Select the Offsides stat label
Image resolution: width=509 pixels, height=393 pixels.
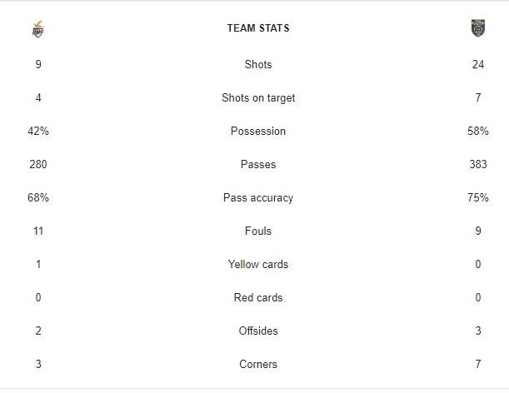point(258,331)
